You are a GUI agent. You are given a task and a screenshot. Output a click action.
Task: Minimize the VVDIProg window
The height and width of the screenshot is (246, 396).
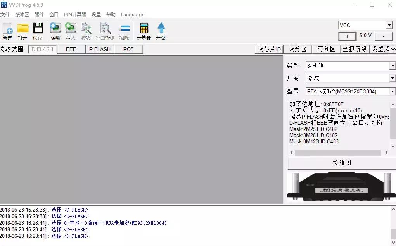(x=354, y=5)
